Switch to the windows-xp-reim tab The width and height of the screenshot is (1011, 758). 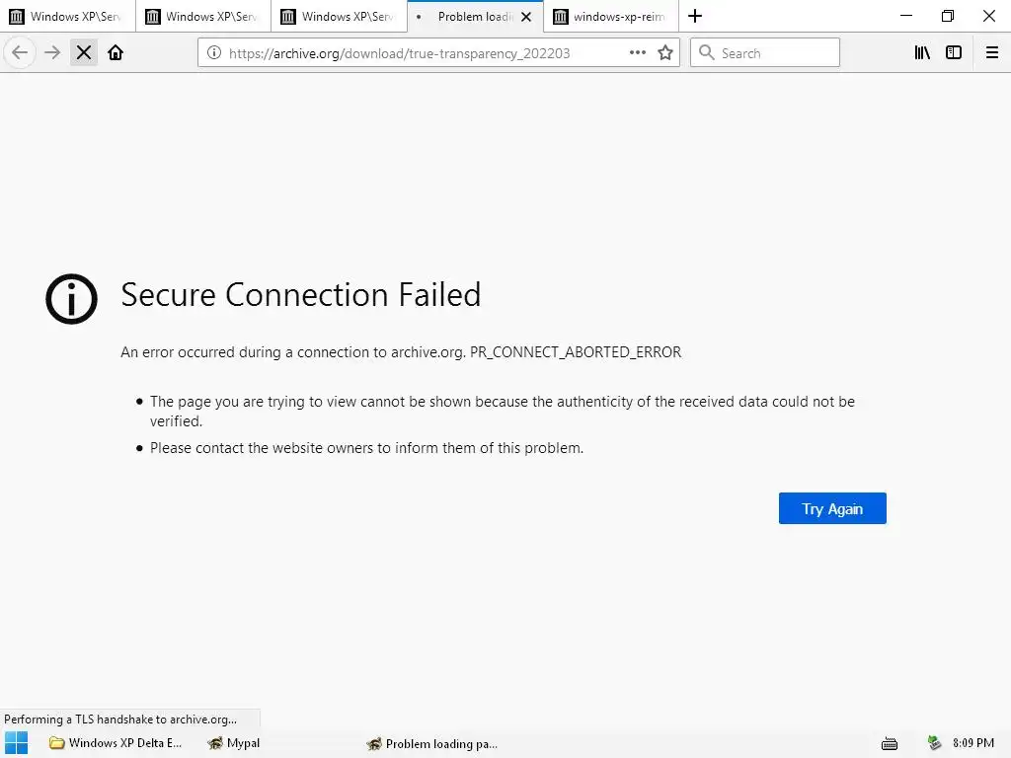tap(610, 17)
